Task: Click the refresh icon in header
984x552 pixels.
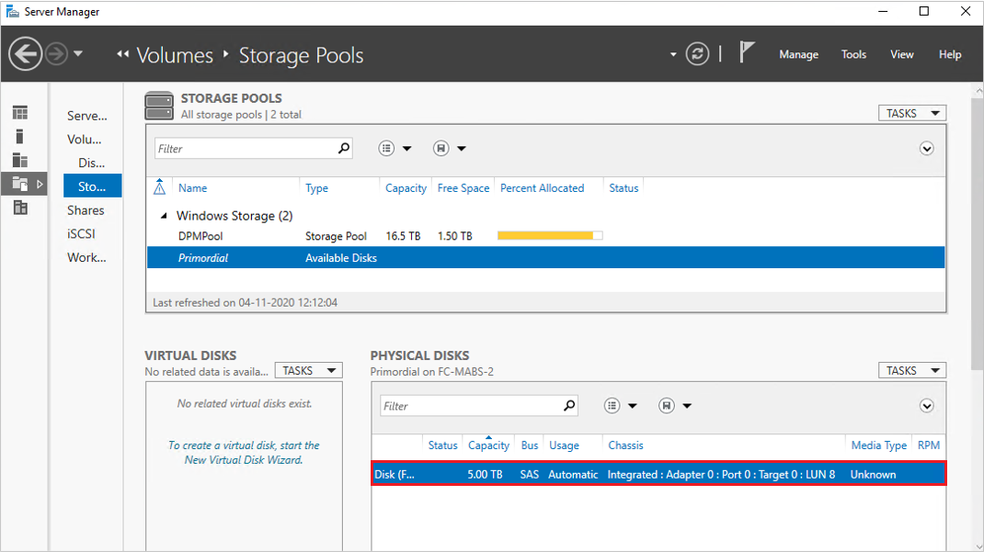Action: 698,54
